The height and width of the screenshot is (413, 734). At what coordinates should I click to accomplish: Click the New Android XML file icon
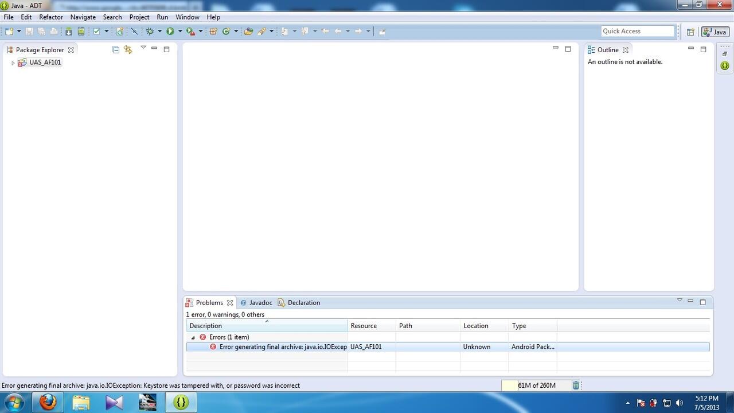[120, 31]
